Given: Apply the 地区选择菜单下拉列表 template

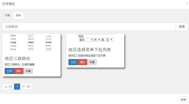Looking at the screenshot, I should point(73,62).
